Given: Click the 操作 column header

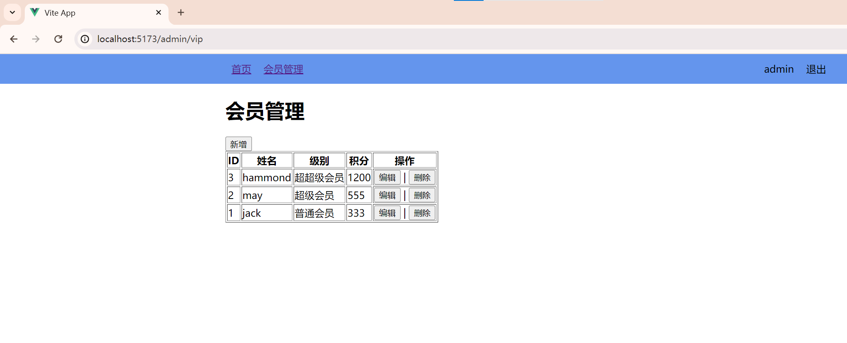Looking at the screenshot, I should coord(405,161).
